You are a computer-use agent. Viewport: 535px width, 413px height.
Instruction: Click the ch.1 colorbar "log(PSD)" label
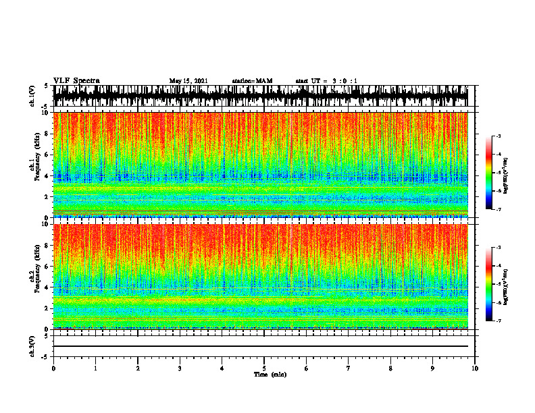(506, 176)
